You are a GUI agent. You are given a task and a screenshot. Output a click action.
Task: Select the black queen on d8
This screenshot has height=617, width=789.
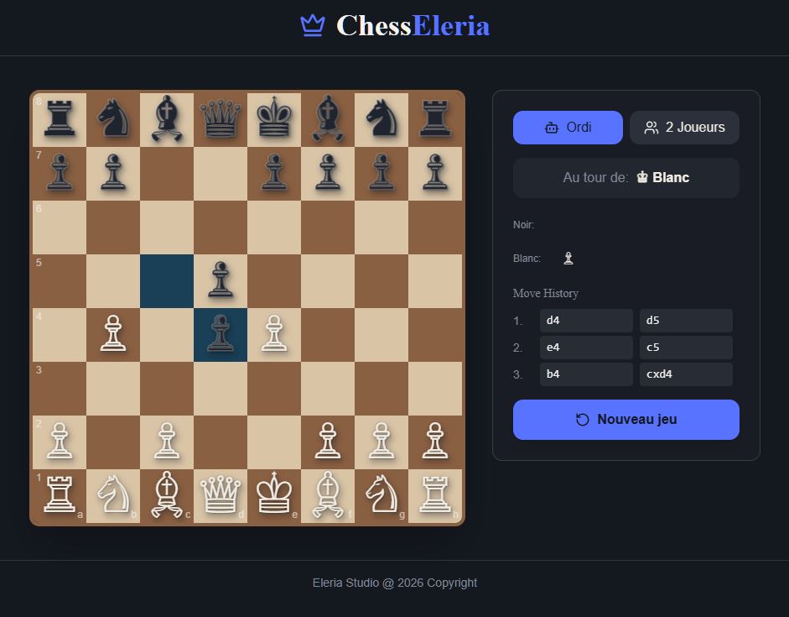[221, 118]
